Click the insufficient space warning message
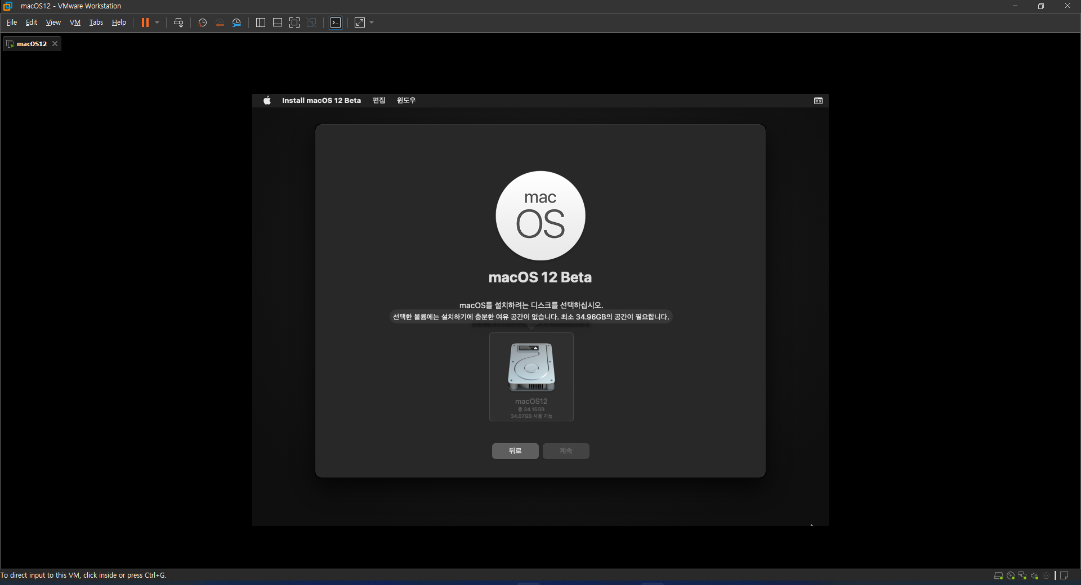1081x585 pixels. [531, 317]
